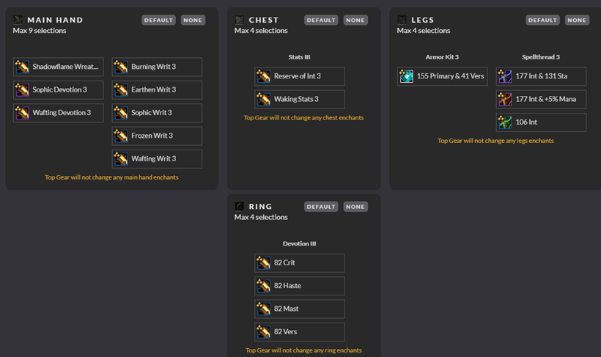Select 155 Primary & 41 Vers armor kit
601x357 pixels.
[442, 76]
